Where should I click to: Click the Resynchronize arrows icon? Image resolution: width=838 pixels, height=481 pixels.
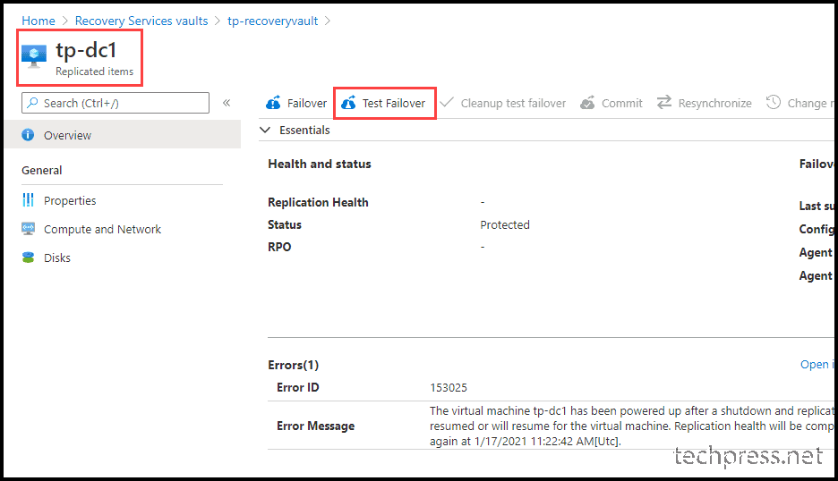tap(664, 102)
